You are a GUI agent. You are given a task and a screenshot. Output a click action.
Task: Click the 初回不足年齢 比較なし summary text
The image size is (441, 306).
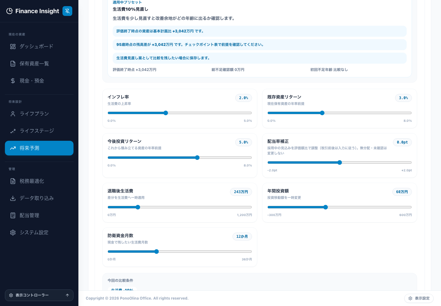click(x=329, y=70)
